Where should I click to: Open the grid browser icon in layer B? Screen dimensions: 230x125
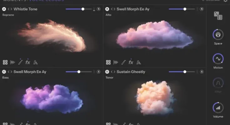pyautogui.click(x=108, y=62)
